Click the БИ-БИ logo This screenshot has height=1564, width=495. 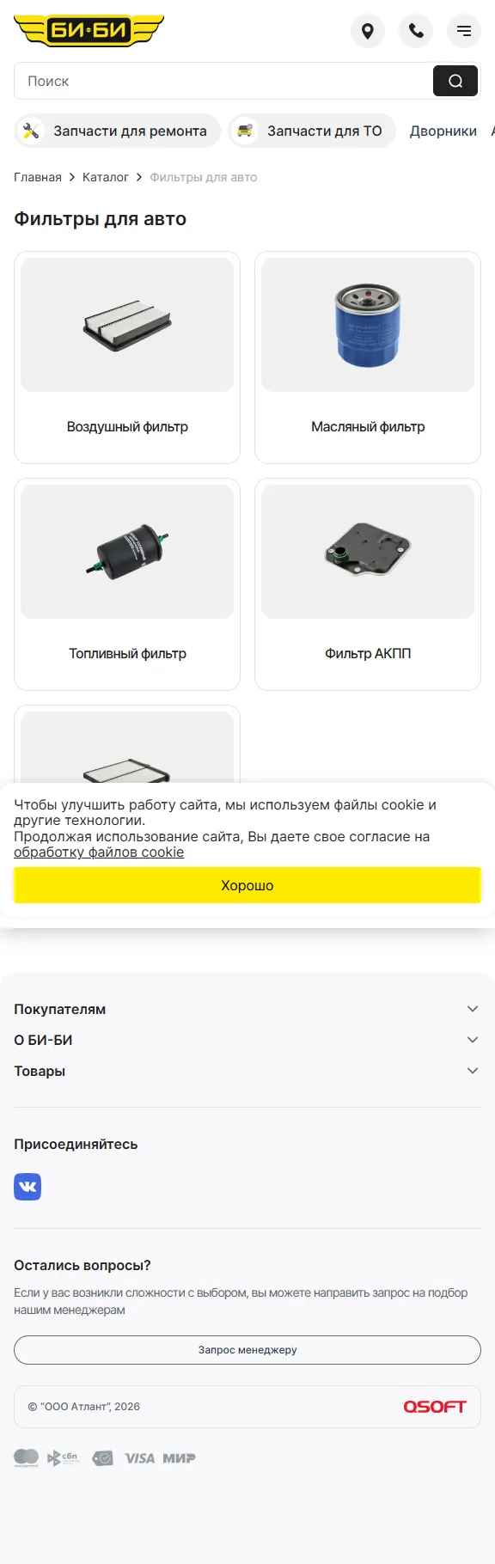(x=89, y=31)
